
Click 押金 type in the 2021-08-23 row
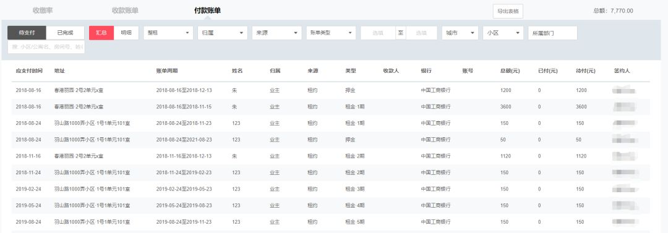pos(350,140)
